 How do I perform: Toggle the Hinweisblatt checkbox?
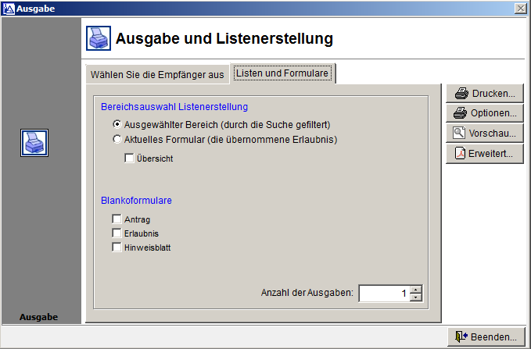[x=117, y=248]
